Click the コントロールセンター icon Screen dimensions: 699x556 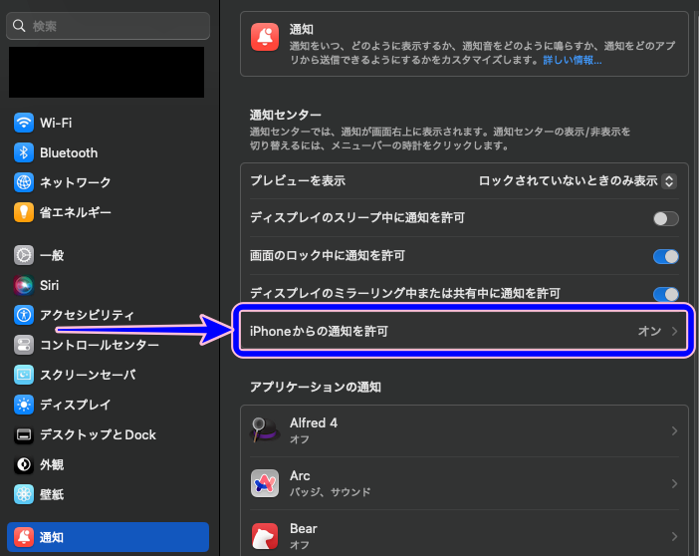[24, 345]
